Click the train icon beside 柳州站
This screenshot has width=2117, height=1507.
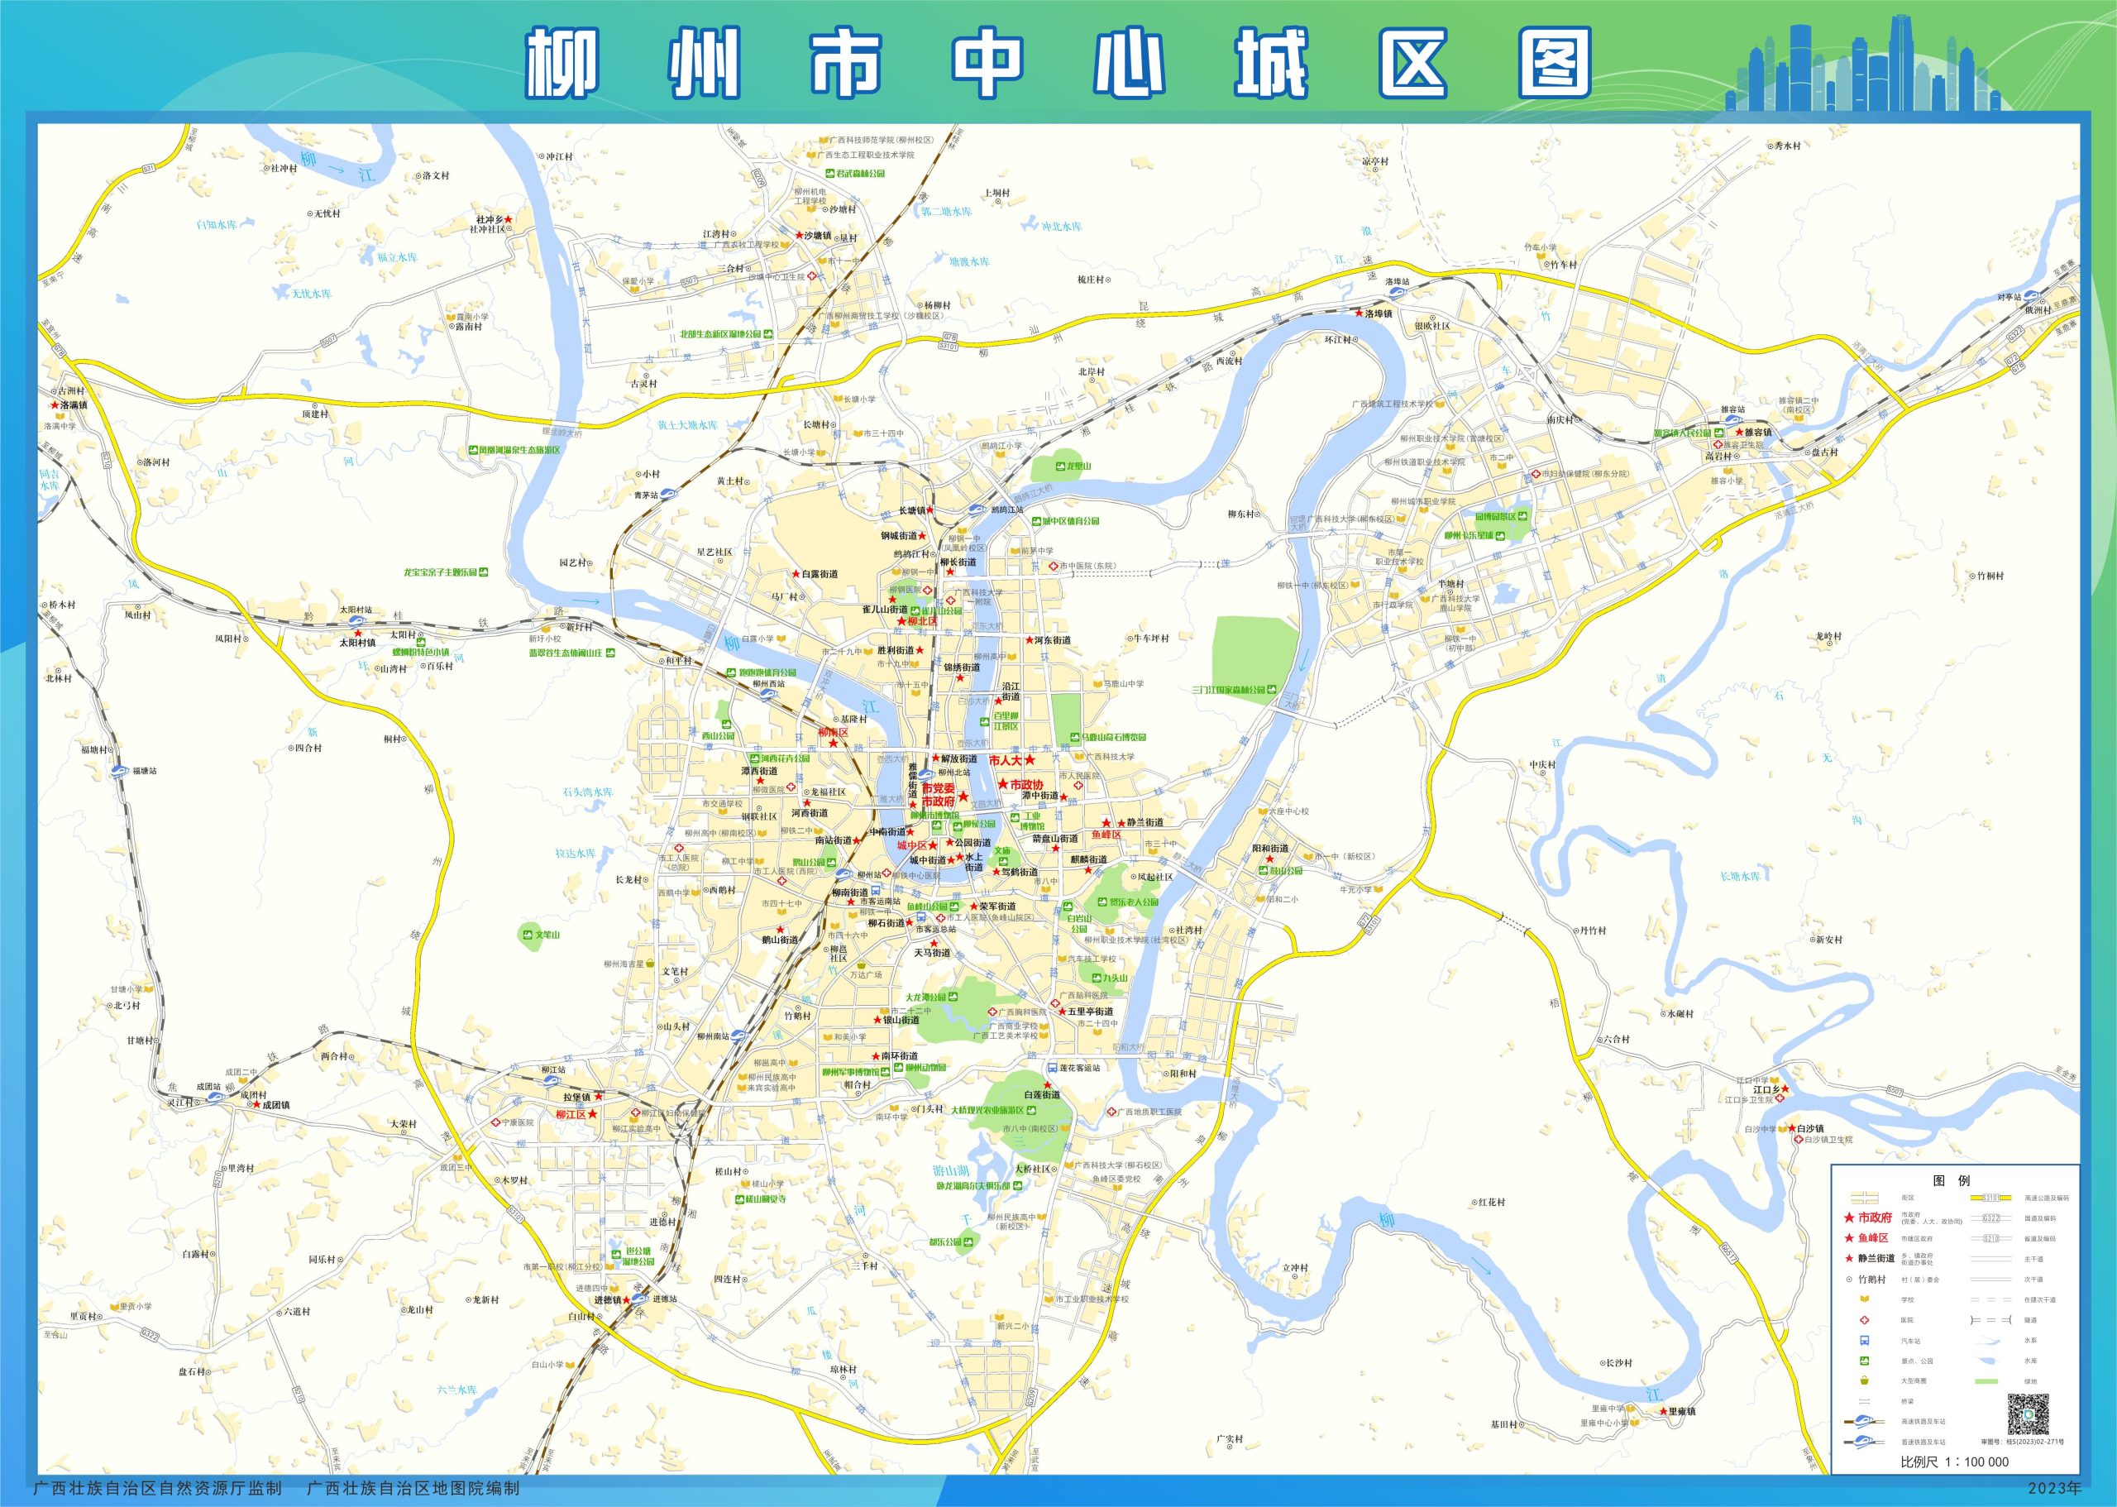coord(844,875)
